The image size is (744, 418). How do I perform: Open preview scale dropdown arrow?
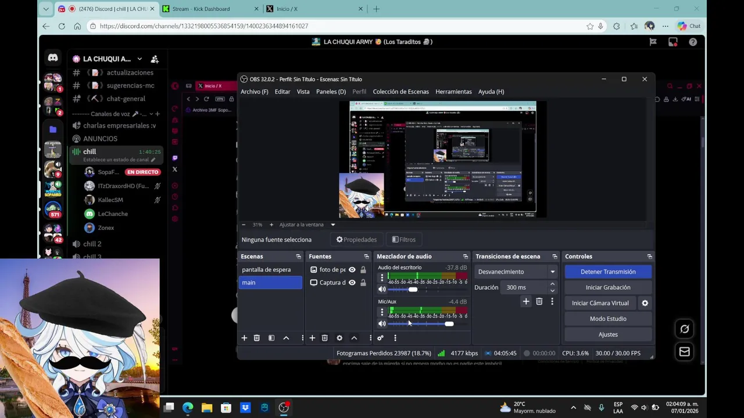[333, 225]
